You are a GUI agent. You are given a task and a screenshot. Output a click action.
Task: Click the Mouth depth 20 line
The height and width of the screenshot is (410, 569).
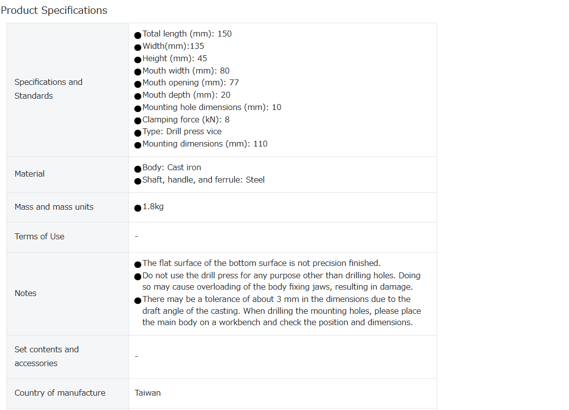point(186,95)
